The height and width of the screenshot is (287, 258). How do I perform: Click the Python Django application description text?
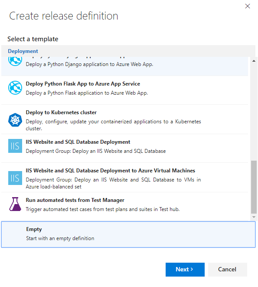(x=89, y=64)
